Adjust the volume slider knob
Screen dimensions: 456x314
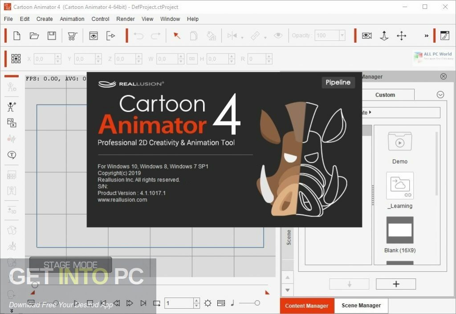(257, 303)
